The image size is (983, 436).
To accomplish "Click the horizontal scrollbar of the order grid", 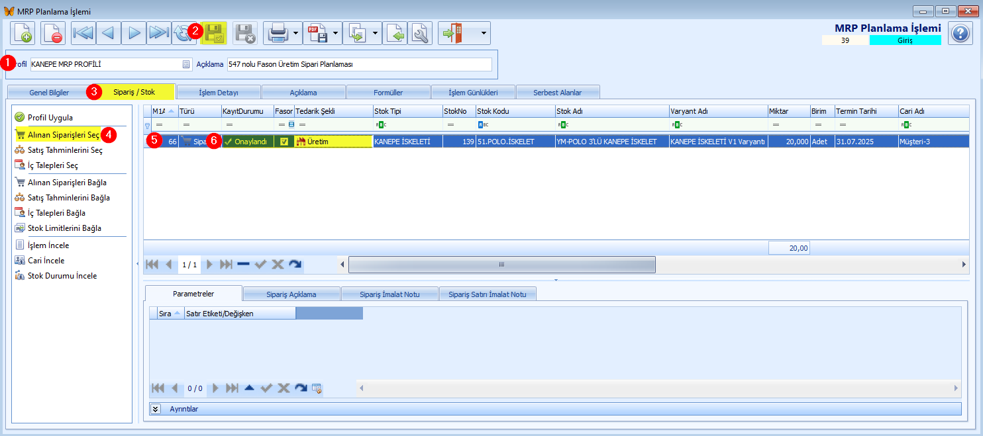I will pyautogui.click(x=501, y=264).
